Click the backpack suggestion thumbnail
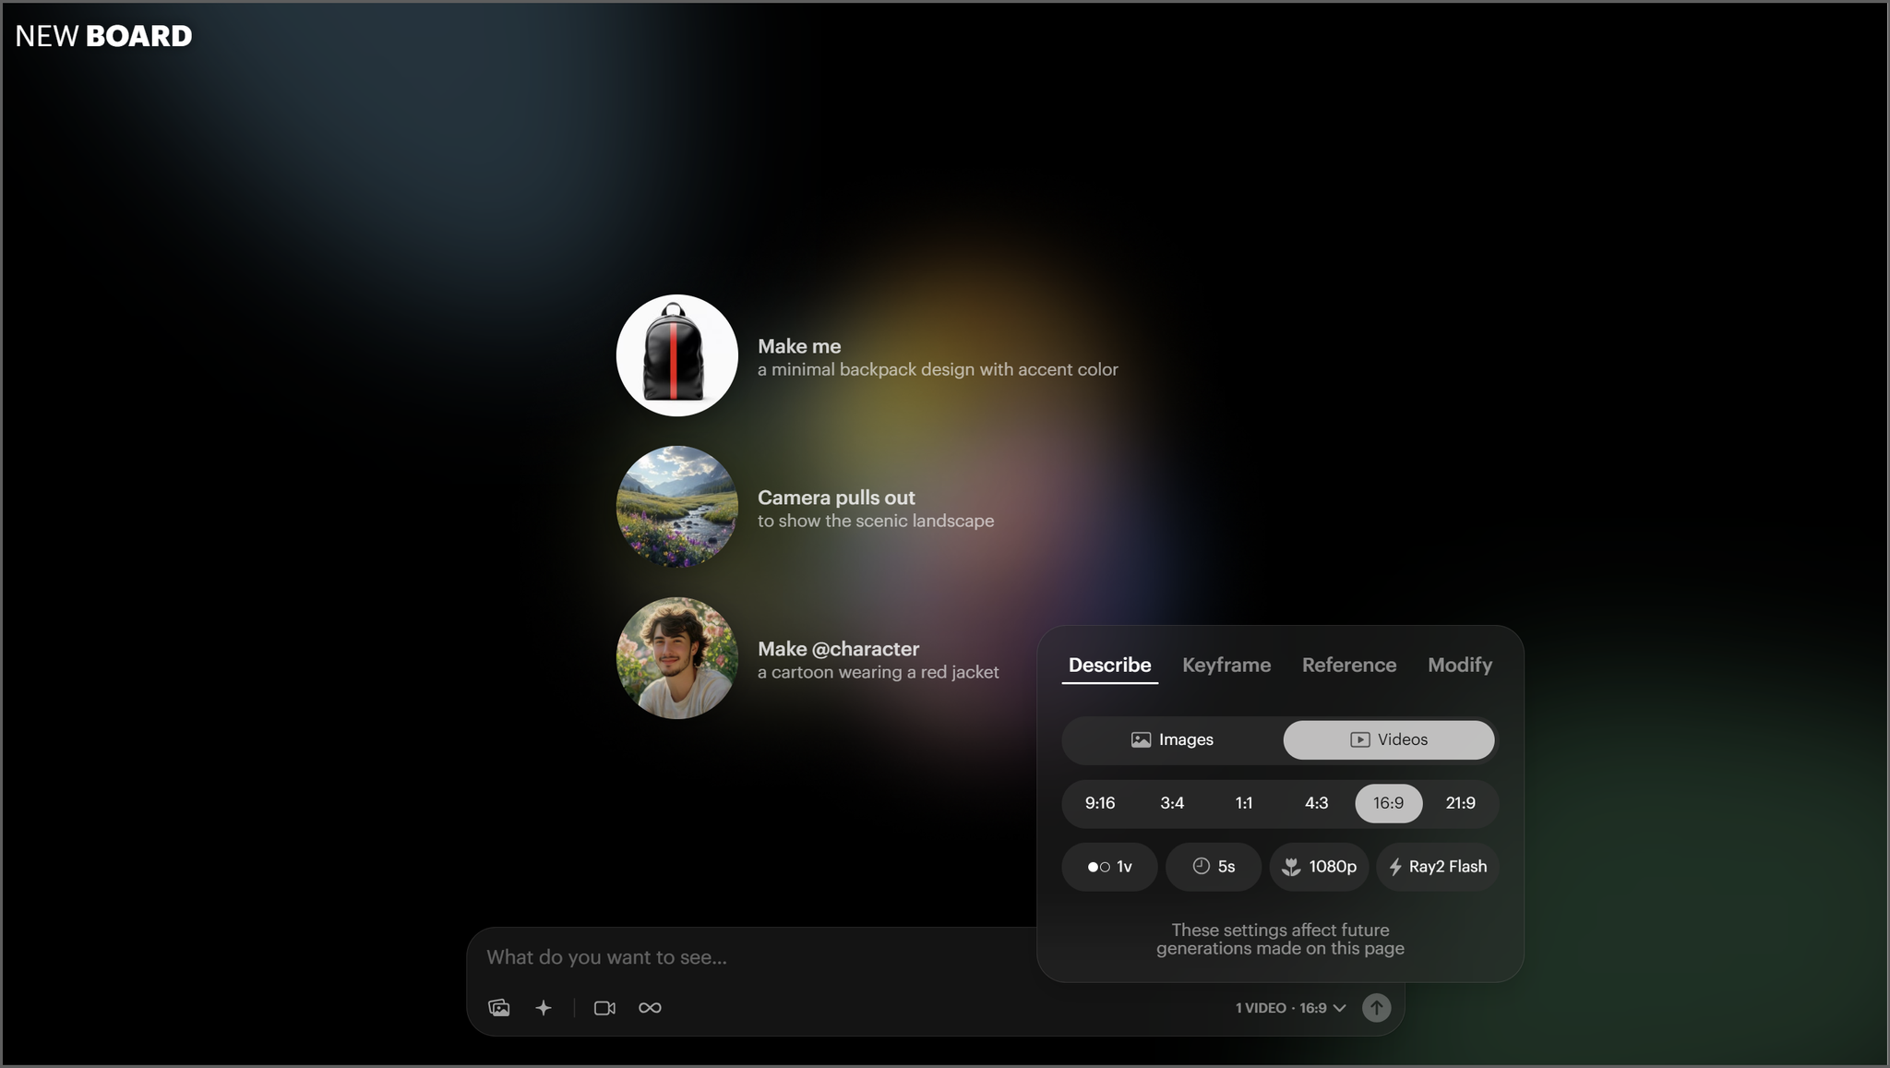This screenshot has height=1068, width=1890. click(x=676, y=355)
